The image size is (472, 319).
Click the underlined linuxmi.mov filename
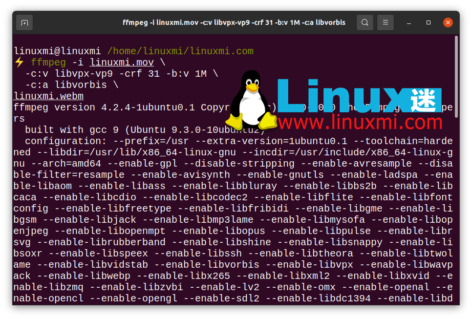pyautogui.click(x=122, y=63)
